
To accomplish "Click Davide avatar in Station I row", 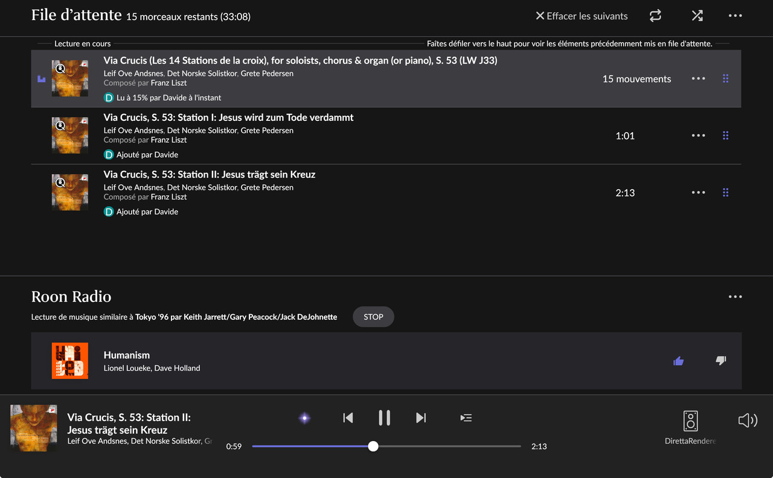I will (x=109, y=155).
